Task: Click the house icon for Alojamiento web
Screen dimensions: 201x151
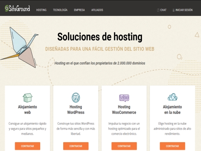Action: pyautogui.click(x=28, y=98)
